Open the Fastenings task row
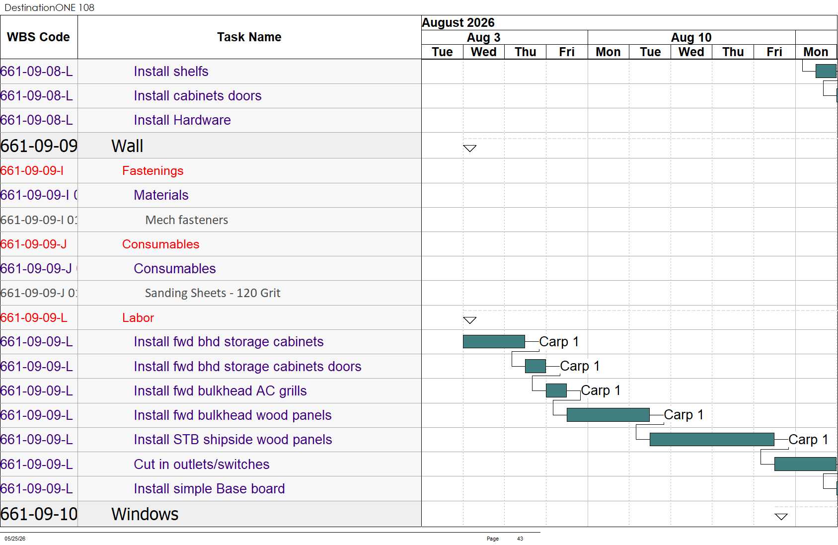Image resolution: width=838 pixels, height=545 pixels. coord(211,171)
